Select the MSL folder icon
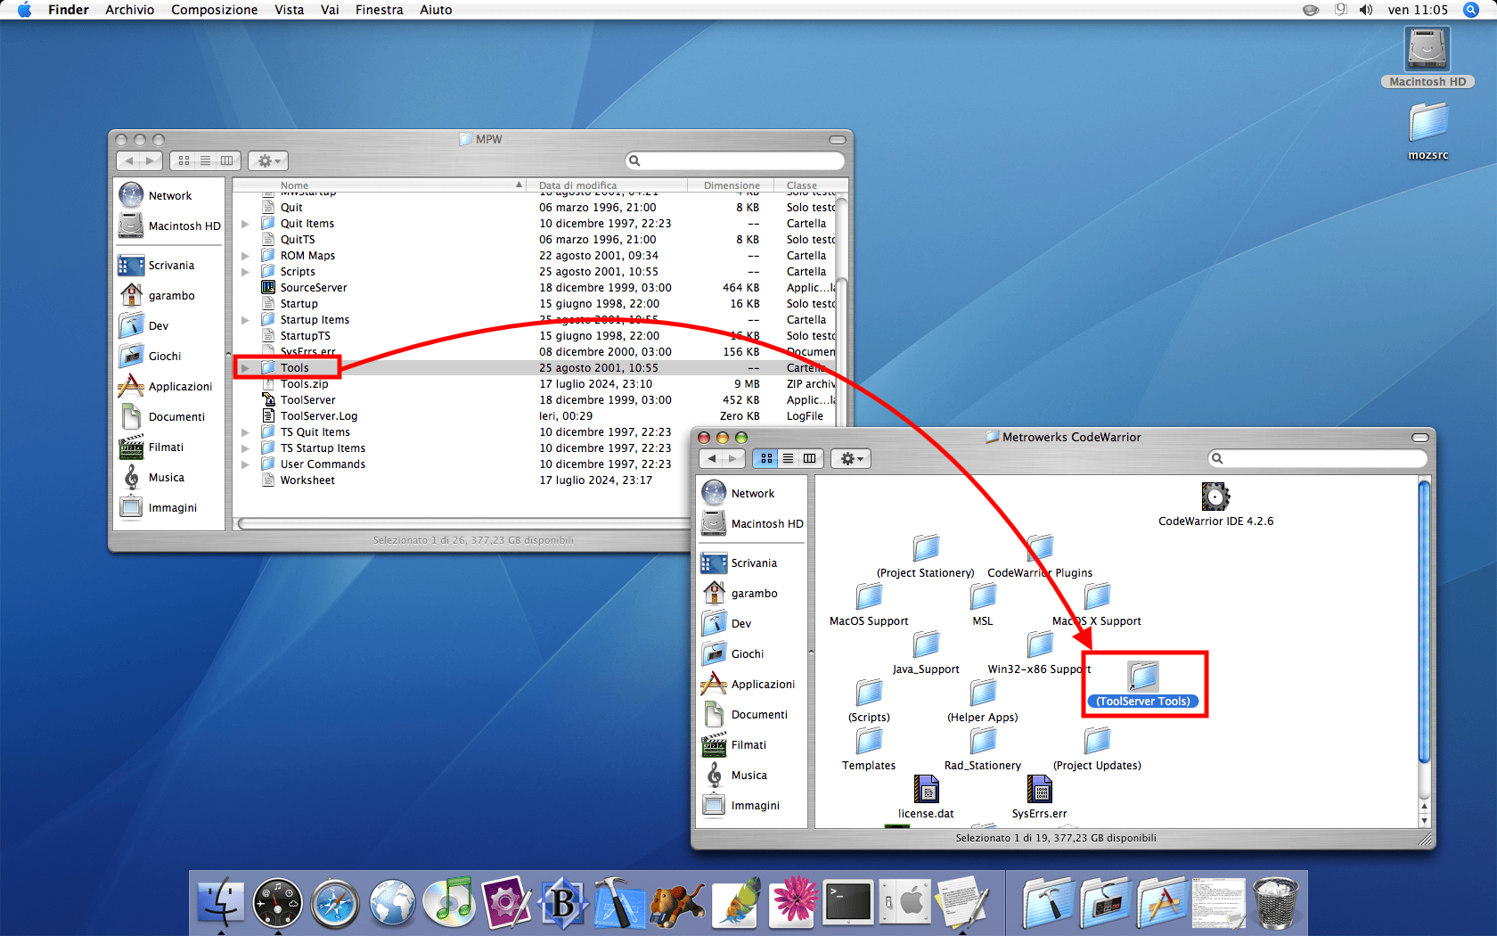This screenshot has height=936, width=1497. tap(983, 595)
